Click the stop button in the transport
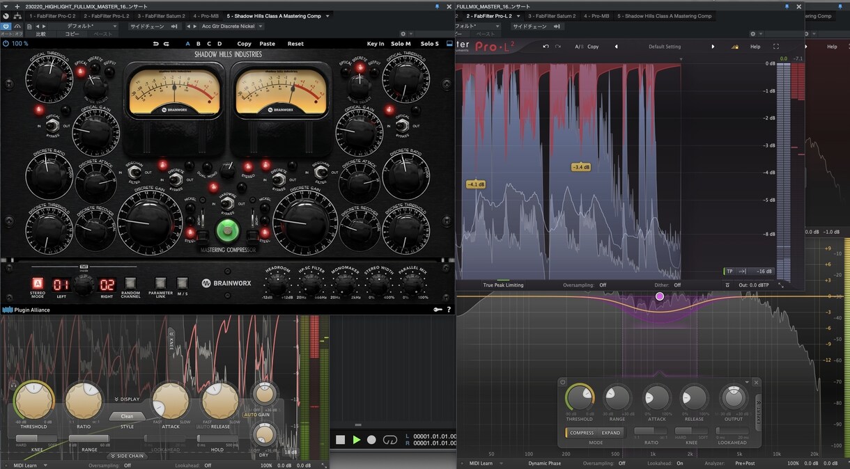The width and height of the screenshot is (850, 469). pyautogui.click(x=341, y=440)
